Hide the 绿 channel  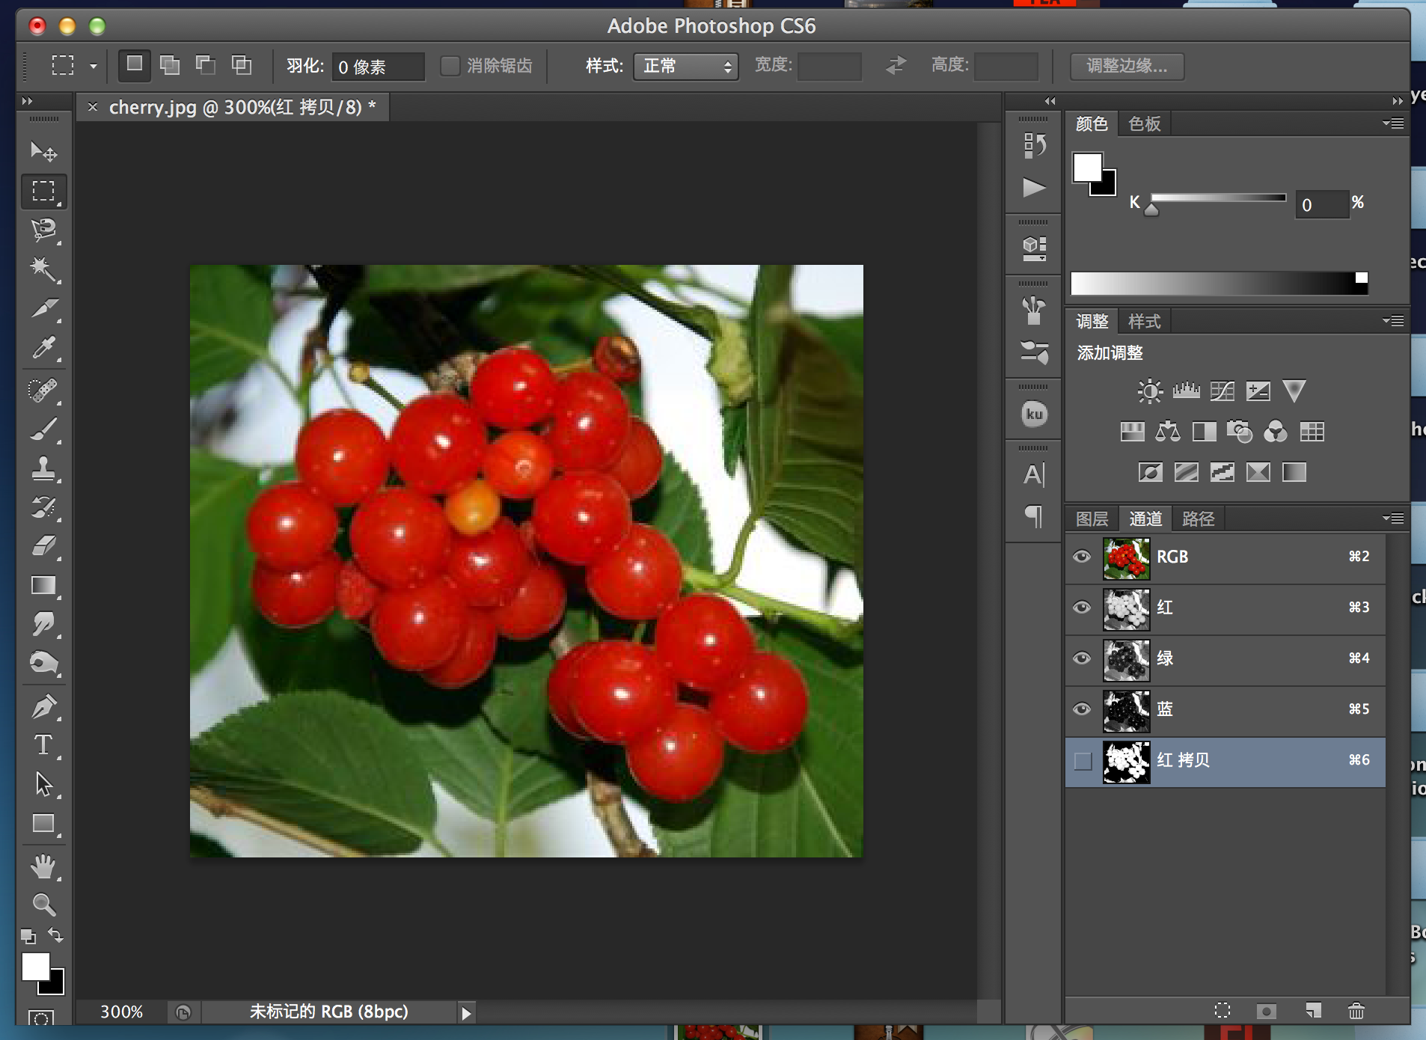coord(1082,658)
